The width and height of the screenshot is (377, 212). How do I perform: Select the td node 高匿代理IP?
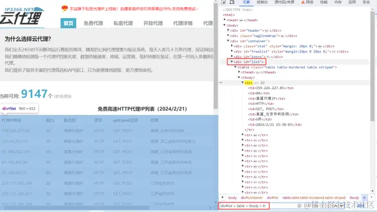pos(267,98)
